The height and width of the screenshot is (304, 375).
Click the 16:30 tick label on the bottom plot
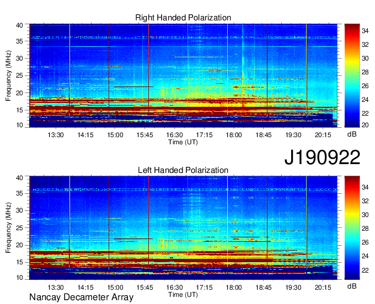[x=174, y=287]
